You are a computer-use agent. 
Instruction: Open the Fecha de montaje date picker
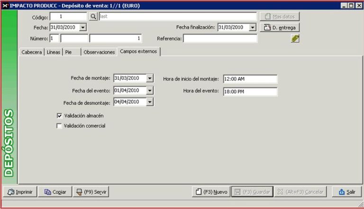[x=150, y=78]
